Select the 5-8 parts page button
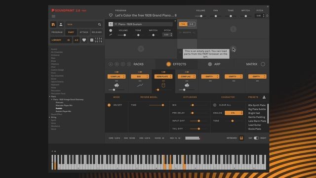This screenshot has height=178, width=316. (x=191, y=24)
